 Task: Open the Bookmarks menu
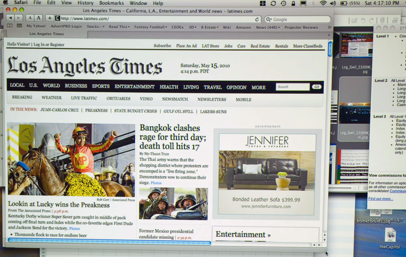[112, 3]
